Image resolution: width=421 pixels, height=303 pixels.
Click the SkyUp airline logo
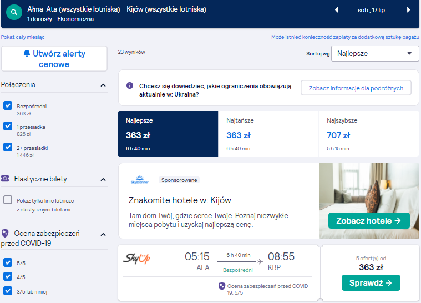point(136,259)
